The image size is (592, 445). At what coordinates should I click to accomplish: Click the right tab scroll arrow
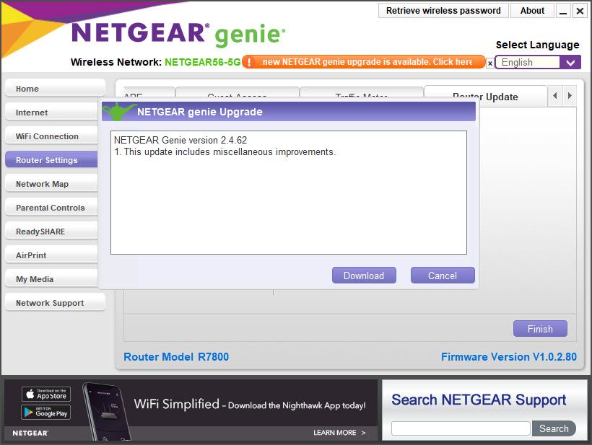pos(570,94)
